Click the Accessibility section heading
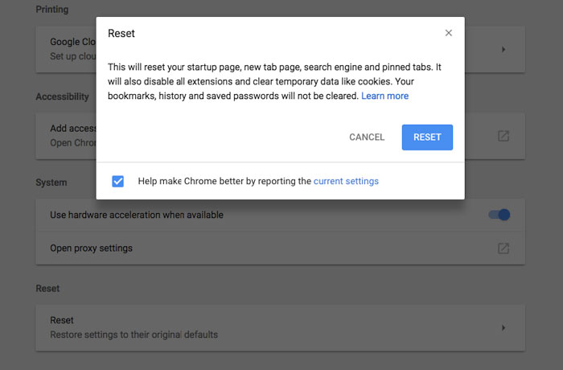The height and width of the screenshot is (370, 563). [62, 97]
